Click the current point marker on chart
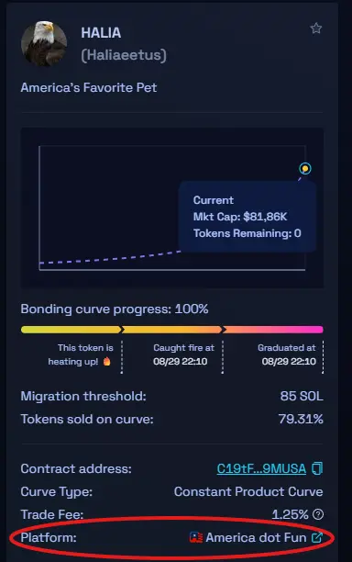 tap(305, 168)
